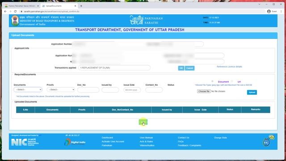This screenshot has height=161, width=286.
Task: Open the Feedback / Complaints link
Action: pyautogui.click(x=189, y=145)
